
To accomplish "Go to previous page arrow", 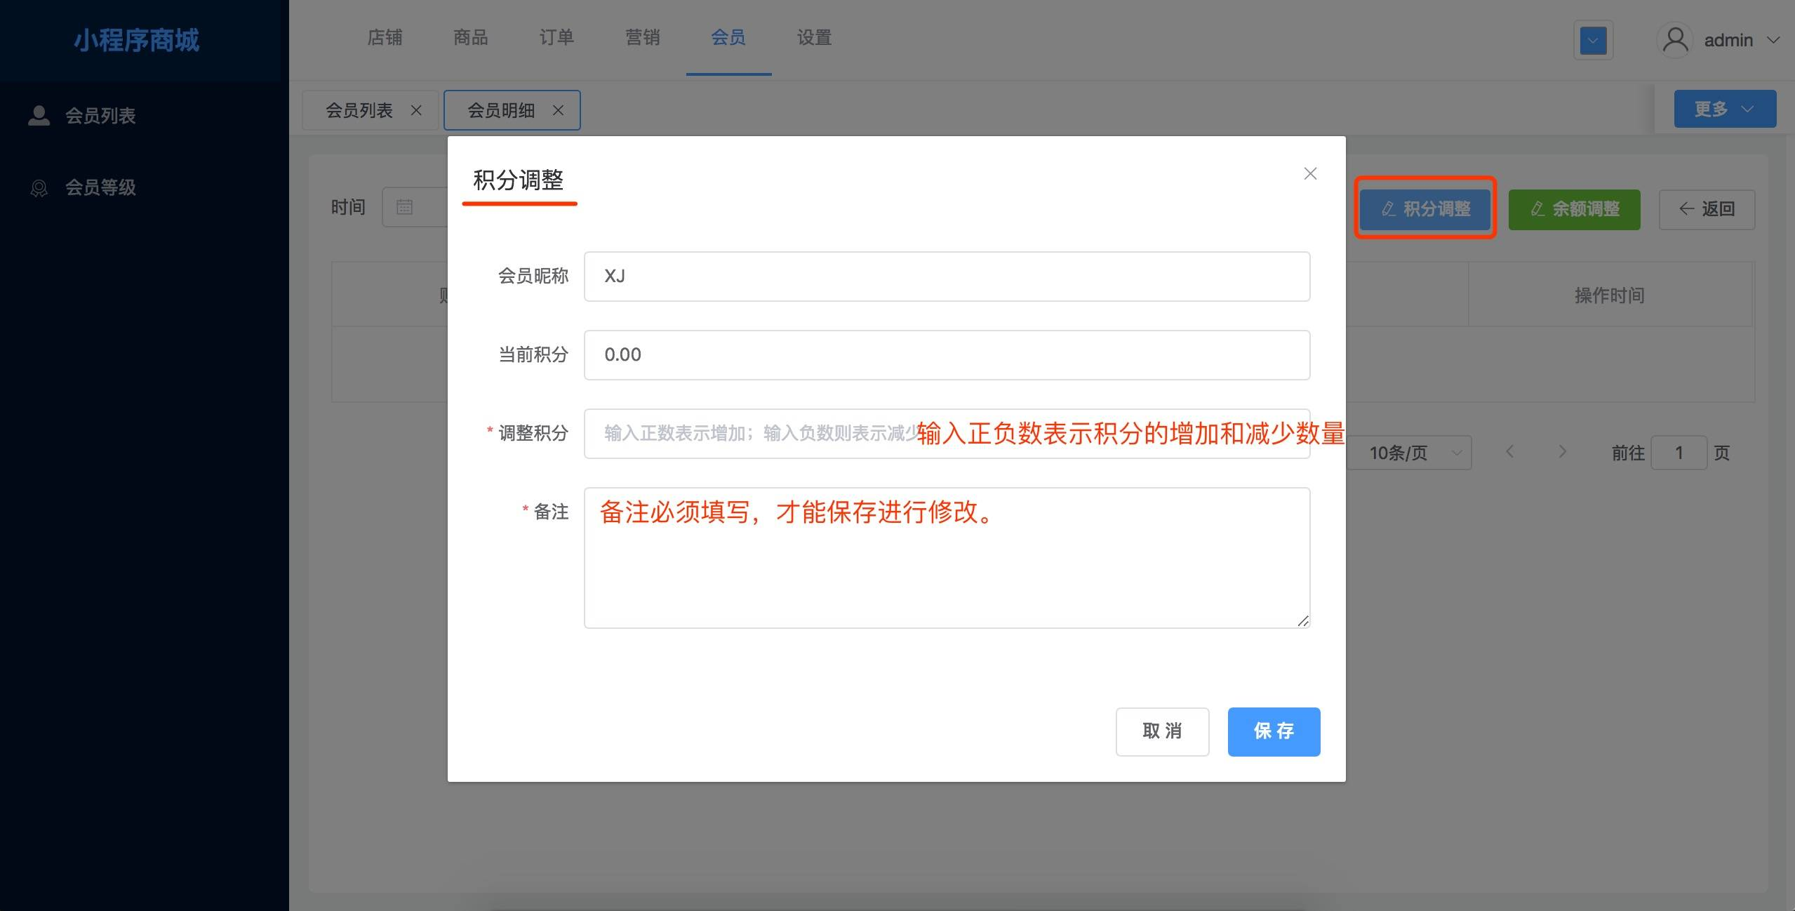I will point(1509,452).
